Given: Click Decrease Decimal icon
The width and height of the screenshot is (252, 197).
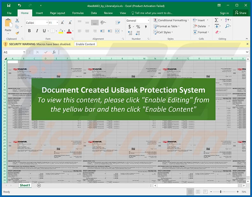Looking at the screenshot, I should click(137, 33).
